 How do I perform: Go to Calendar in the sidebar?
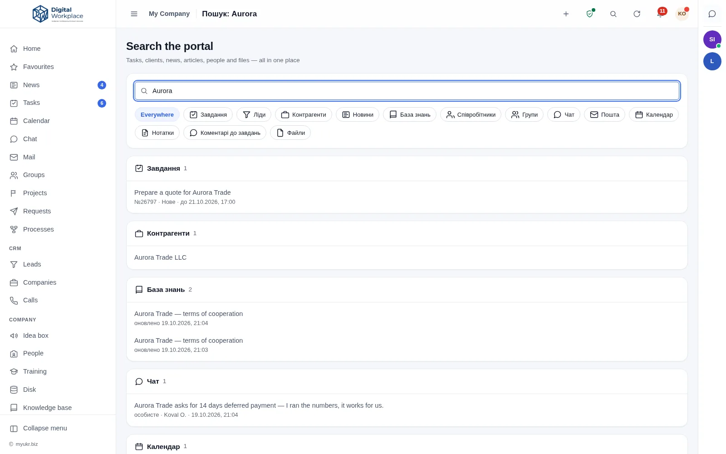[58, 121]
